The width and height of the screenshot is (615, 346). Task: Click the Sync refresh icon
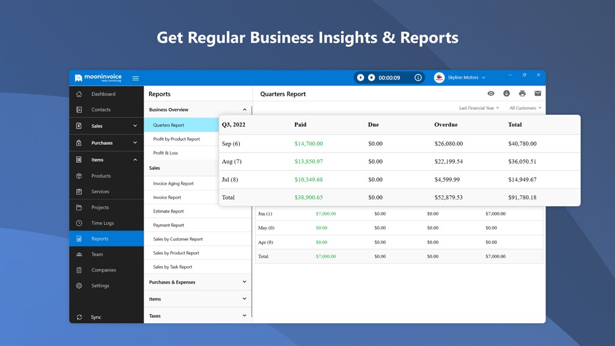tap(79, 317)
